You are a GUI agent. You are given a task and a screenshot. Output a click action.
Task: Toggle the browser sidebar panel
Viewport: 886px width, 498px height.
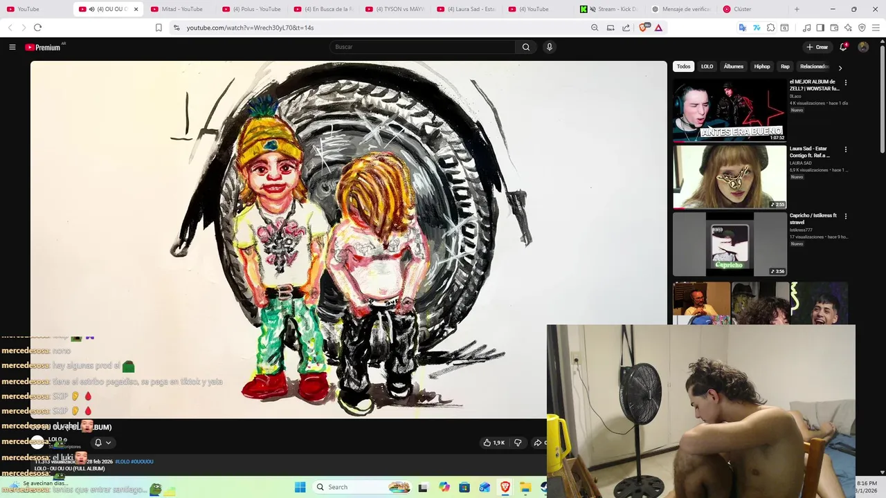[x=820, y=28]
